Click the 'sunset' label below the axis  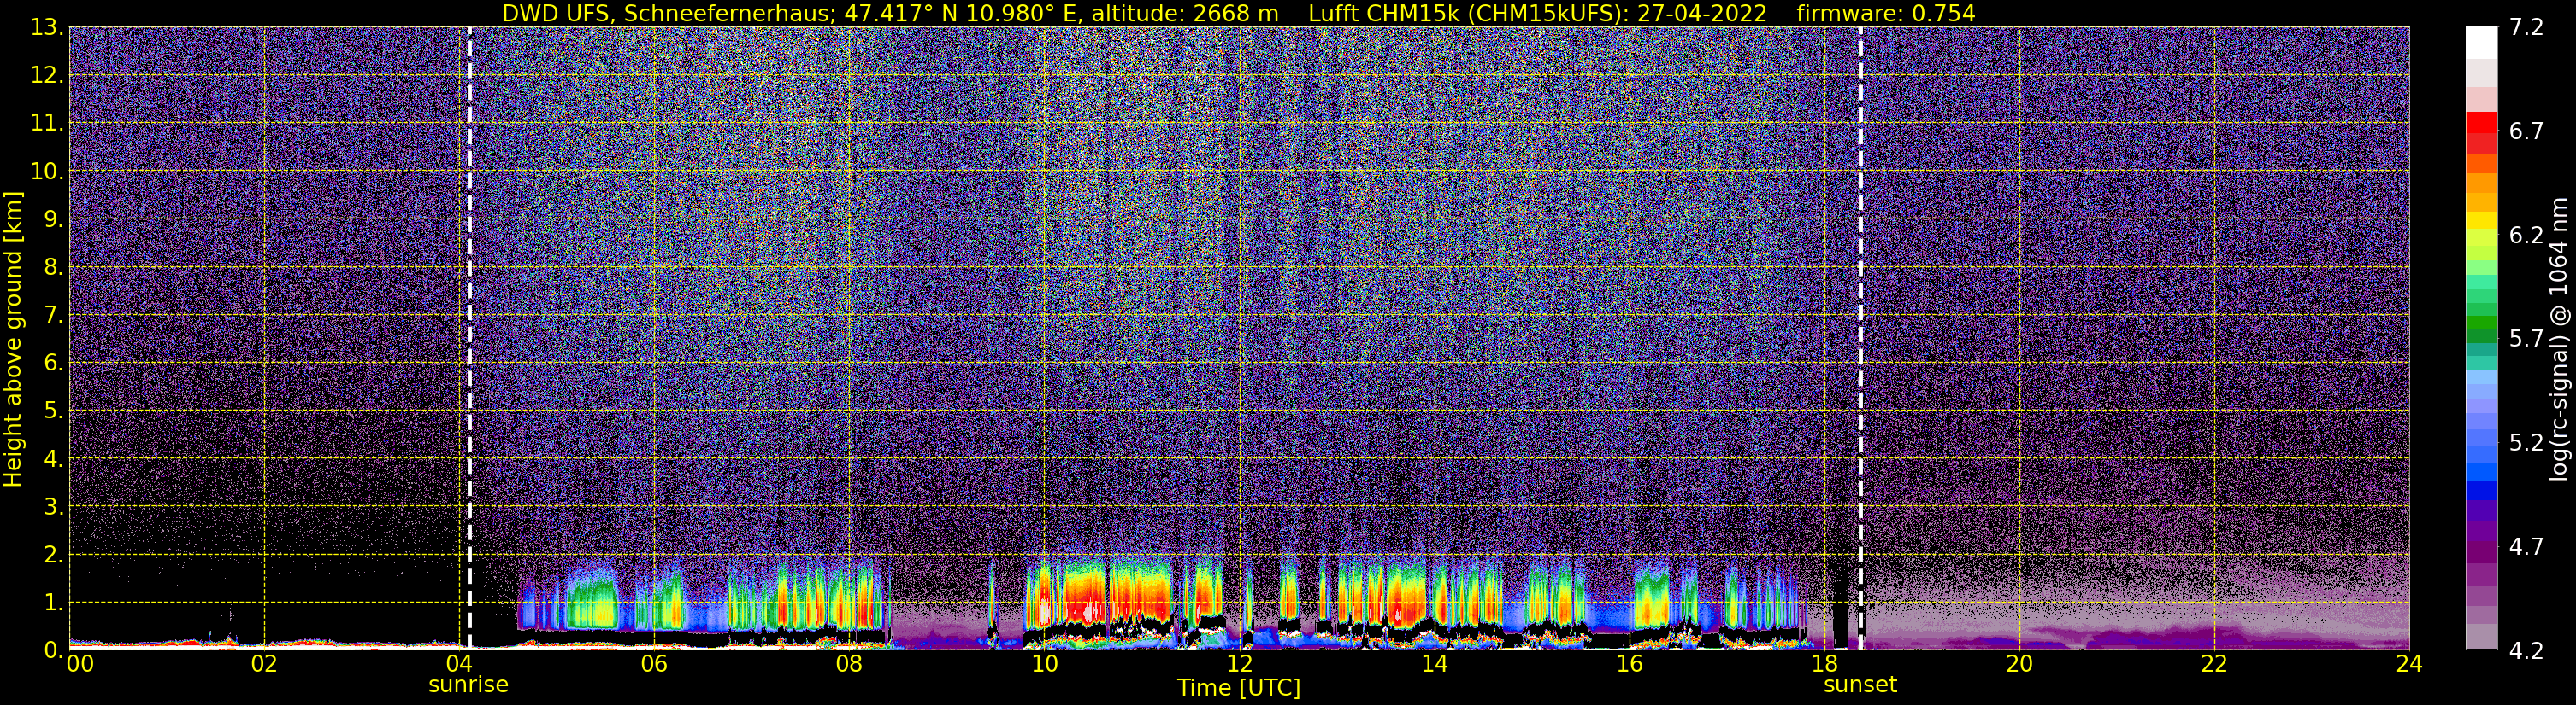coord(1860,685)
